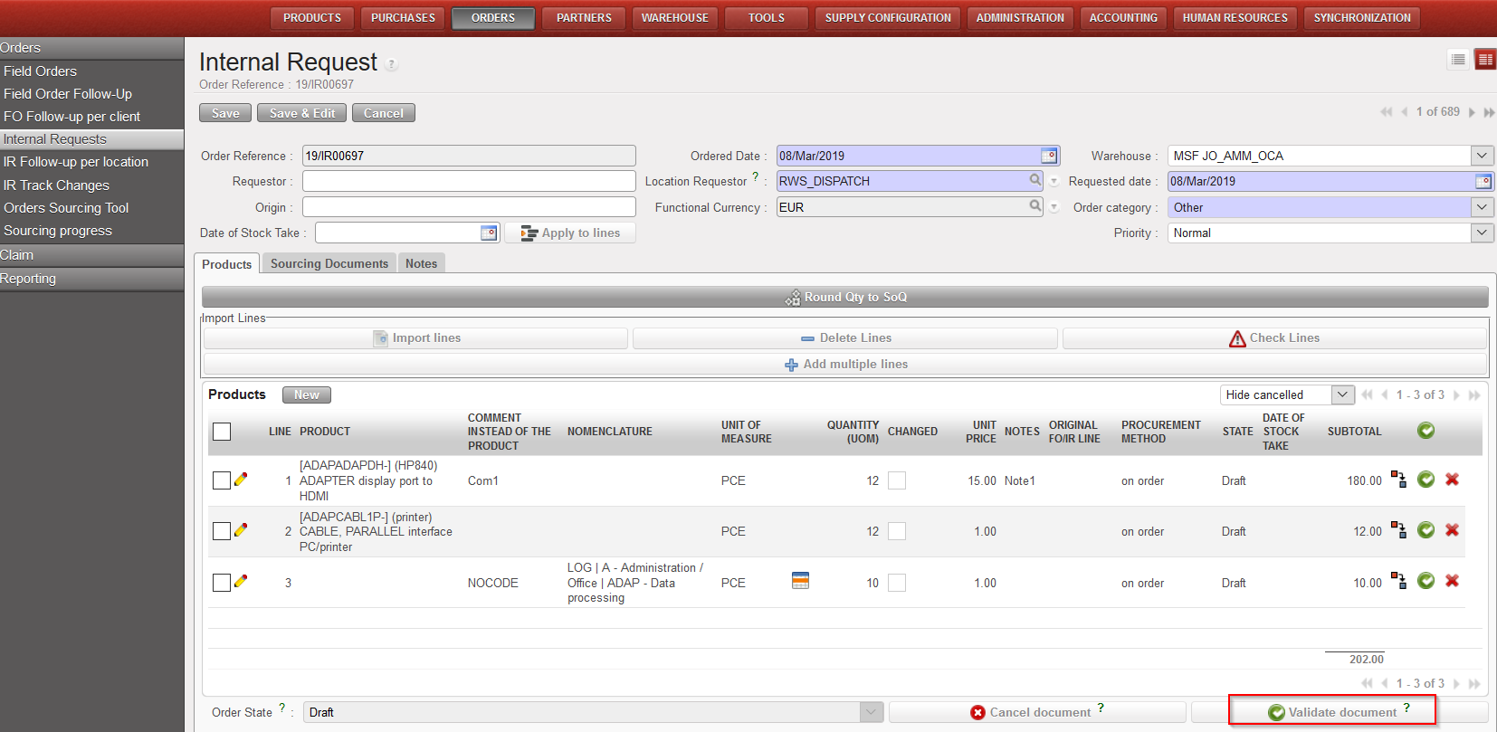Open the Warehouse top menu

coord(674,18)
